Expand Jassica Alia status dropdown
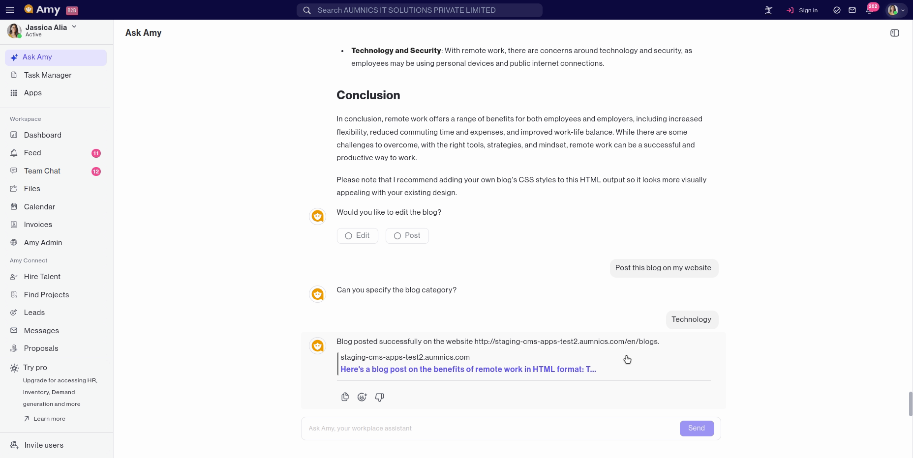 pos(74,27)
